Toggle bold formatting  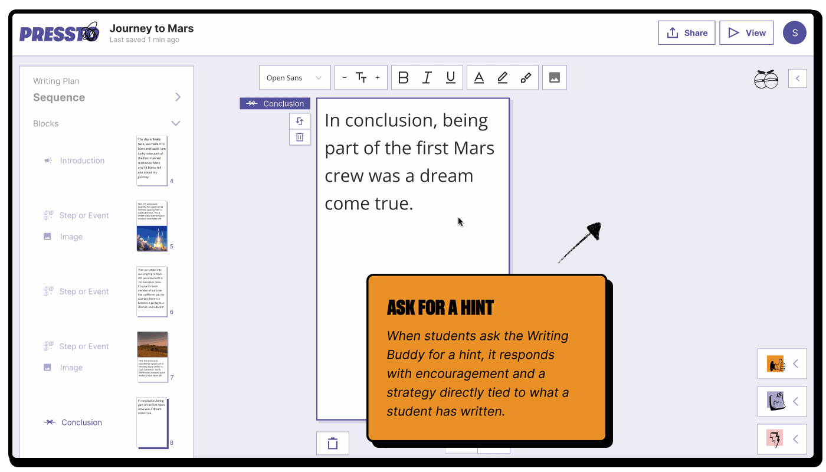click(403, 77)
